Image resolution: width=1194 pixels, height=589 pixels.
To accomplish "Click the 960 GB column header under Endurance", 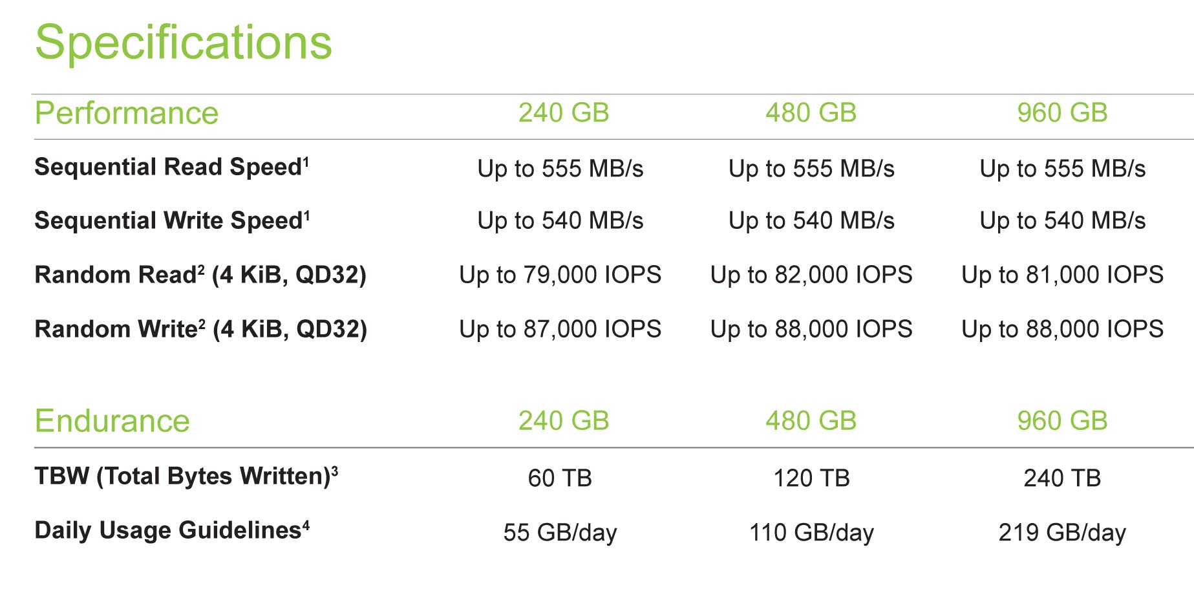I will tap(1062, 421).
